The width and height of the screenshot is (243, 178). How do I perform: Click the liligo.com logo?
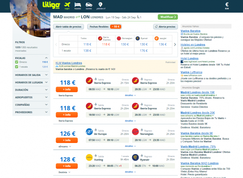pos(51,5)
